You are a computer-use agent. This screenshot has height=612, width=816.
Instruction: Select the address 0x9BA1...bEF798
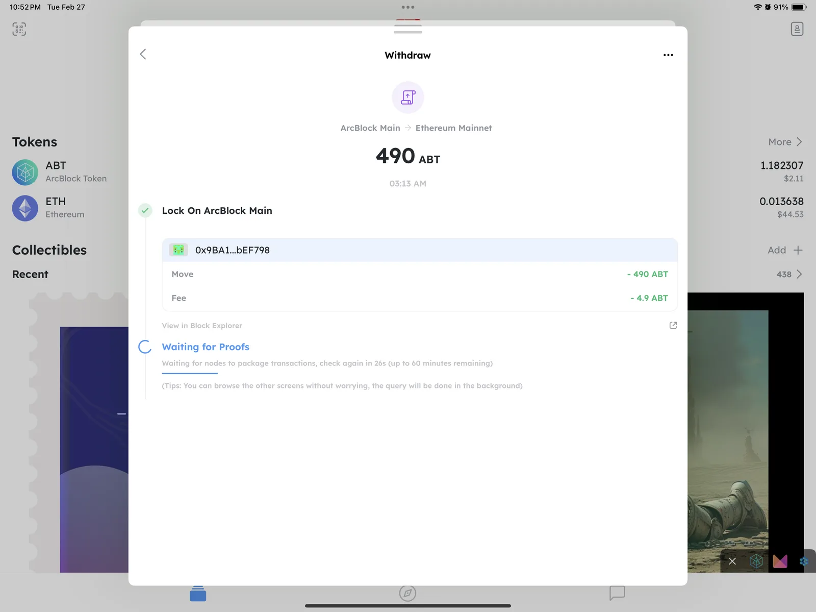(x=233, y=250)
